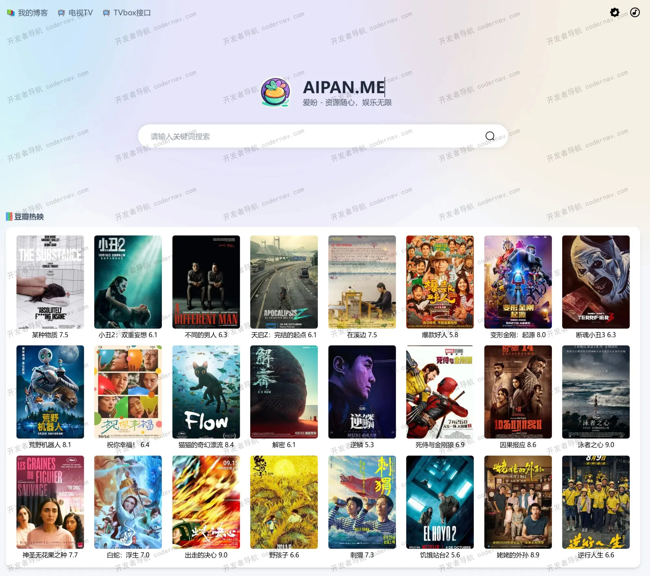Open the settings gear icon
The image size is (650, 576).
click(615, 12)
